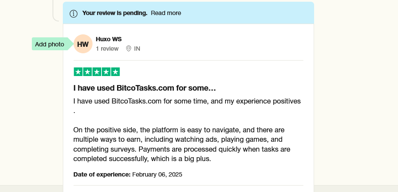Click the 1 review count text
This screenshot has height=192, width=398.
107,49
